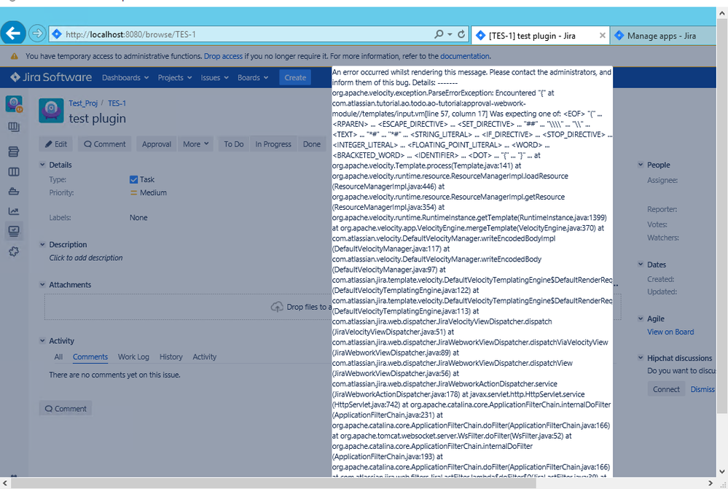Screen dimensions: 728x489
Task: Click the Create button
Action: tap(295, 77)
